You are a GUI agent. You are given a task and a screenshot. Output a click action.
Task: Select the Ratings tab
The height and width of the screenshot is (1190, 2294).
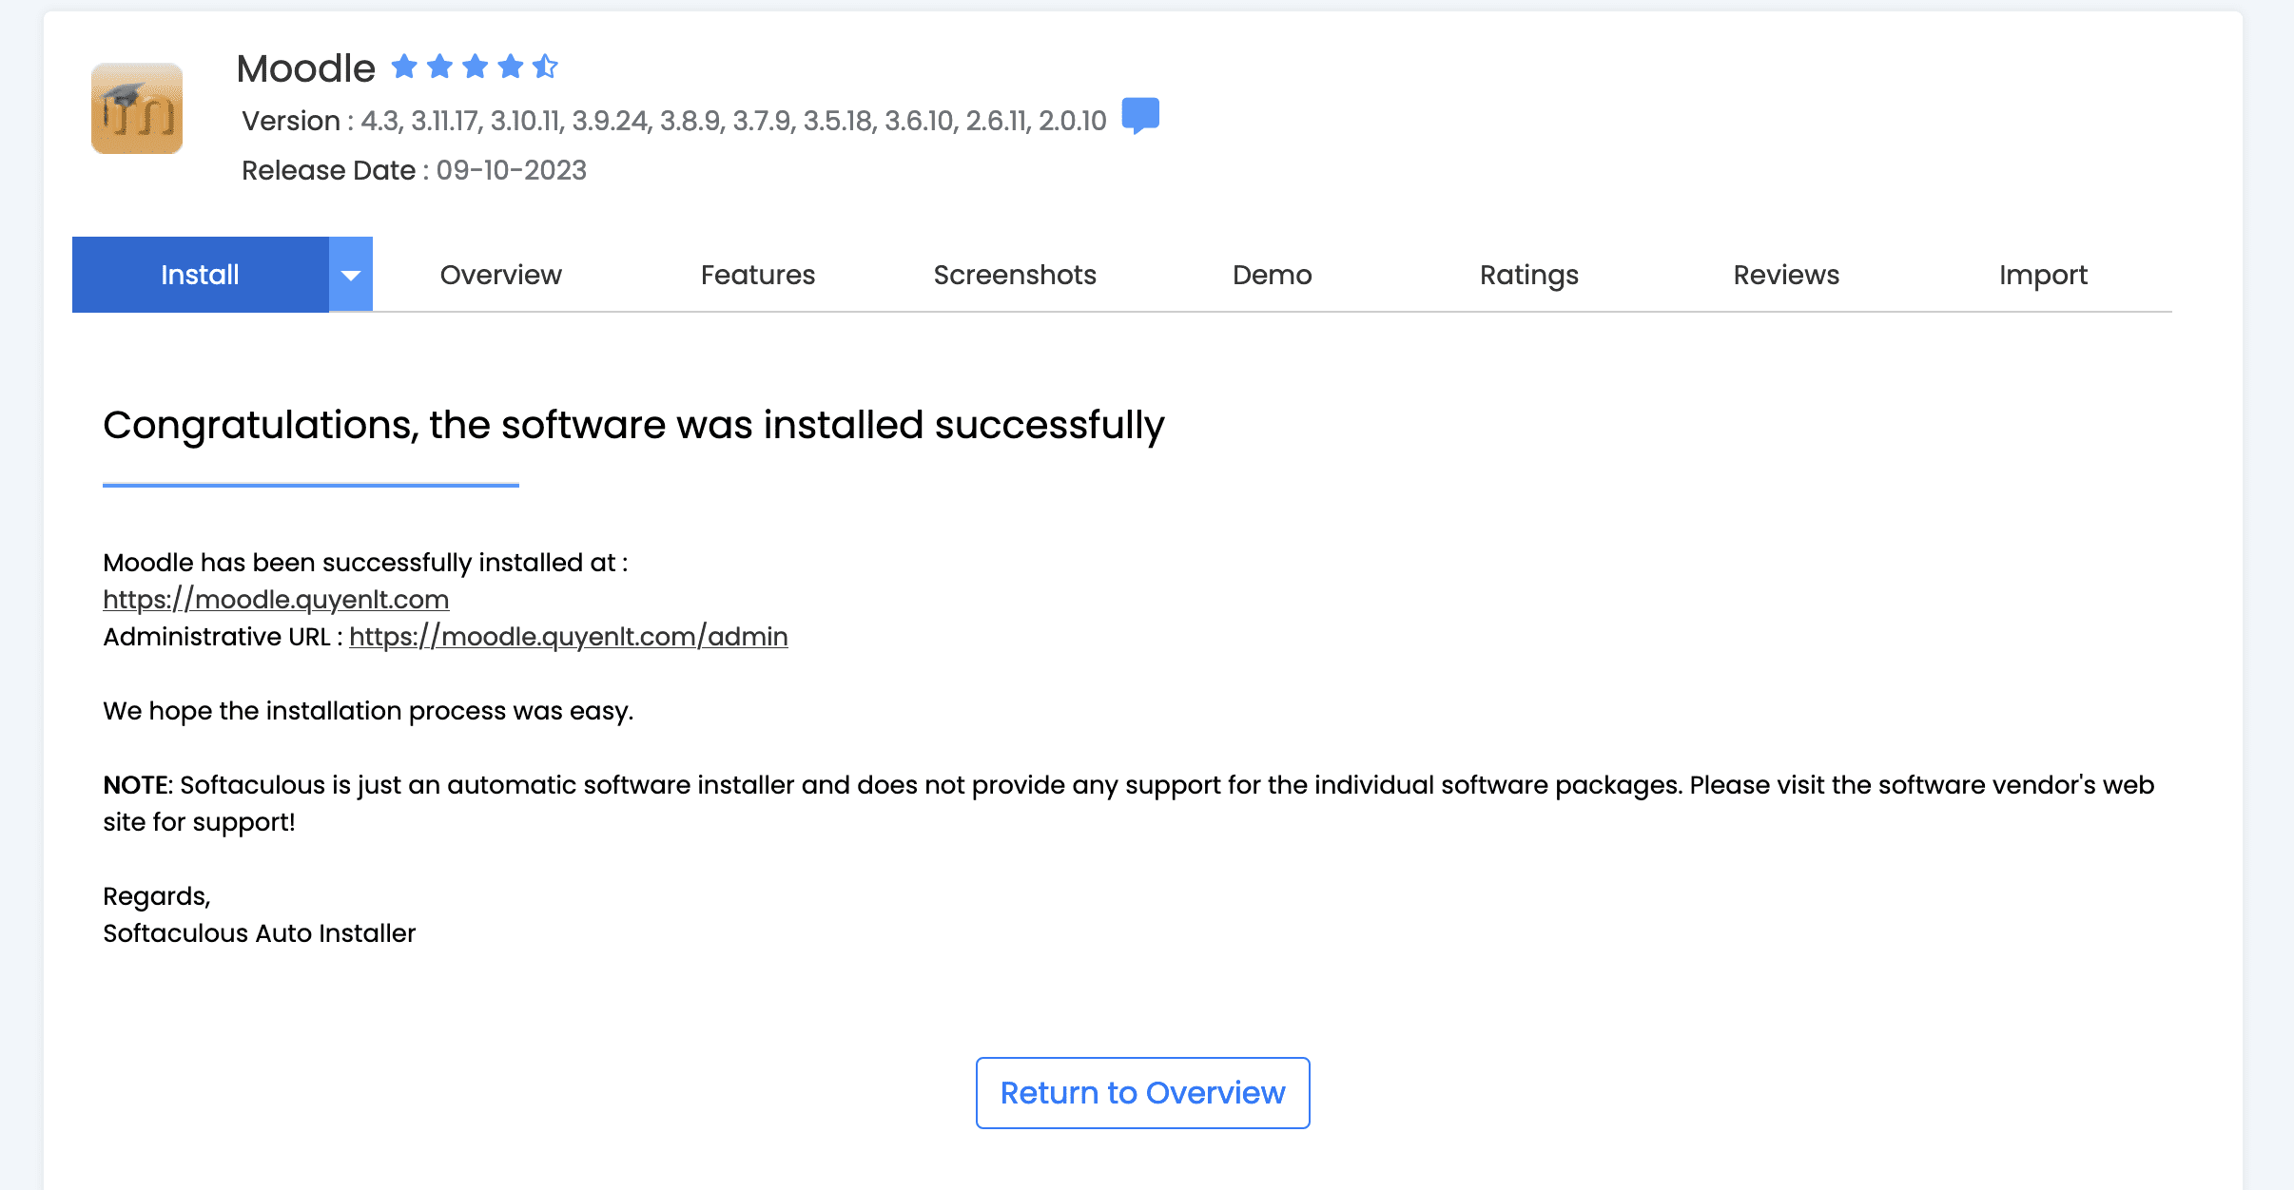tap(1529, 275)
